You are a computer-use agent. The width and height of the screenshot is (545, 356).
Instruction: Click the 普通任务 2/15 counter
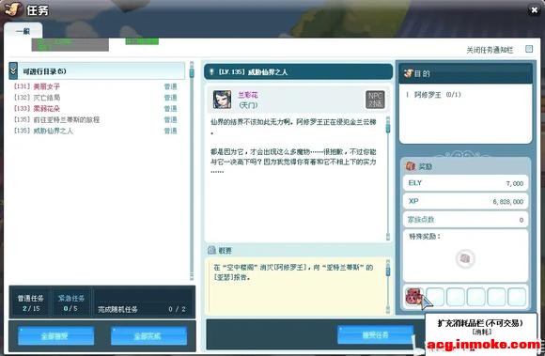[x=31, y=302]
